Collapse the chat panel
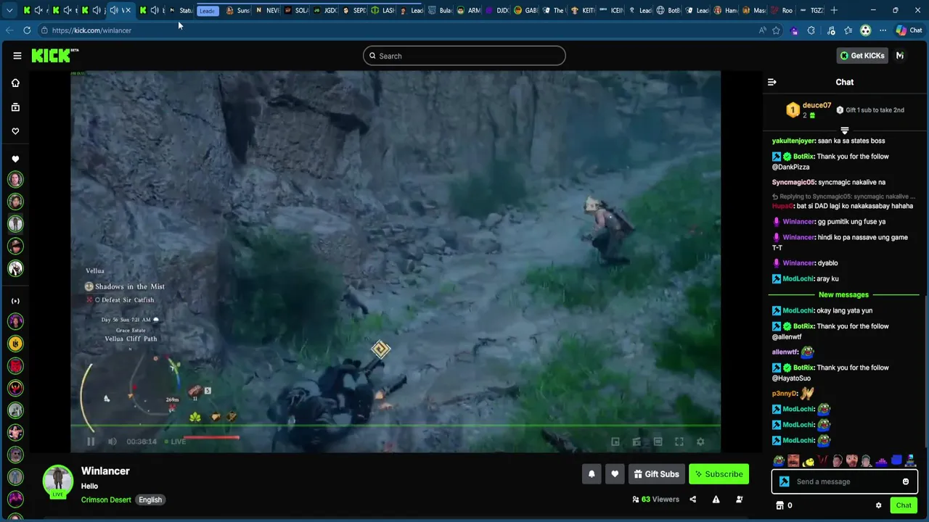The width and height of the screenshot is (929, 522). (772, 82)
